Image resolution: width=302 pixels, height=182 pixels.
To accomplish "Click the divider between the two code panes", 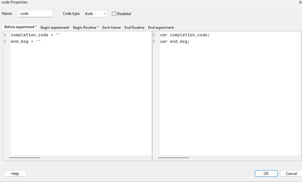I will click(152, 95).
